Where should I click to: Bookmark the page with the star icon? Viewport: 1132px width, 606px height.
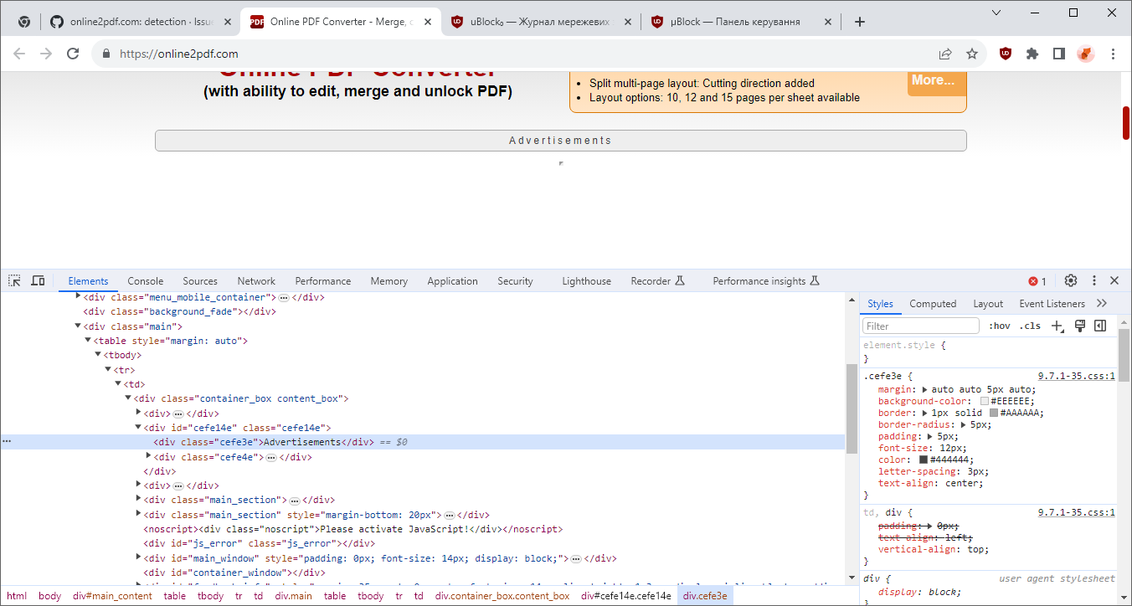click(972, 53)
